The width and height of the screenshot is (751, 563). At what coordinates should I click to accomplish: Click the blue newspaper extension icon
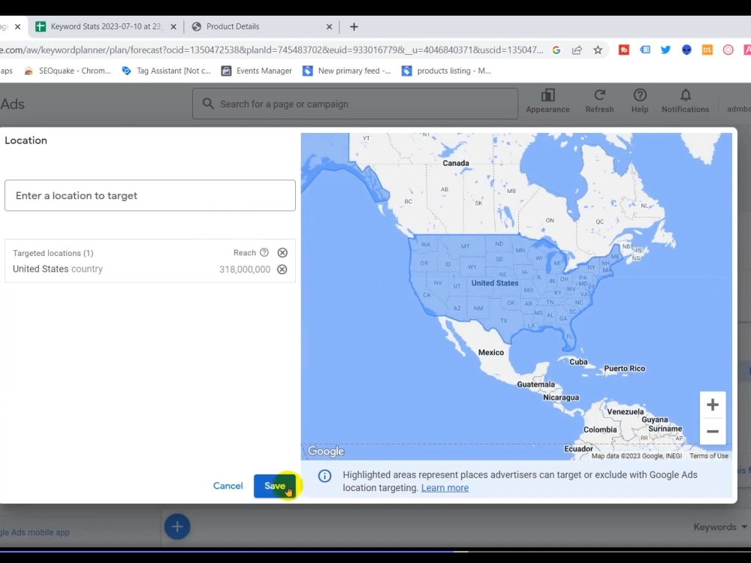pyautogui.click(x=644, y=50)
